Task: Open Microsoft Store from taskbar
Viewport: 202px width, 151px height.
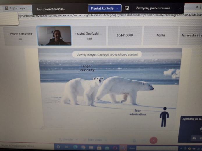Action: point(99,148)
